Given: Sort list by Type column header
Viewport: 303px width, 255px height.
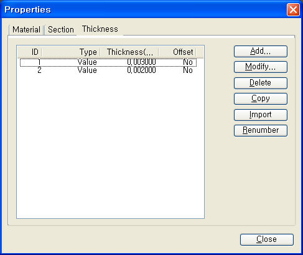Looking at the screenshot, I should (x=71, y=52).
